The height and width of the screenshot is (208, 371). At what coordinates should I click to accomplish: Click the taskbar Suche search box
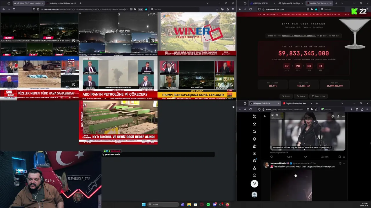pos(163,205)
